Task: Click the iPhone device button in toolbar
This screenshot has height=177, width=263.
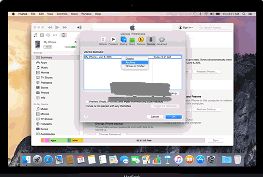Action: pyautogui.click(x=63, y=35)
